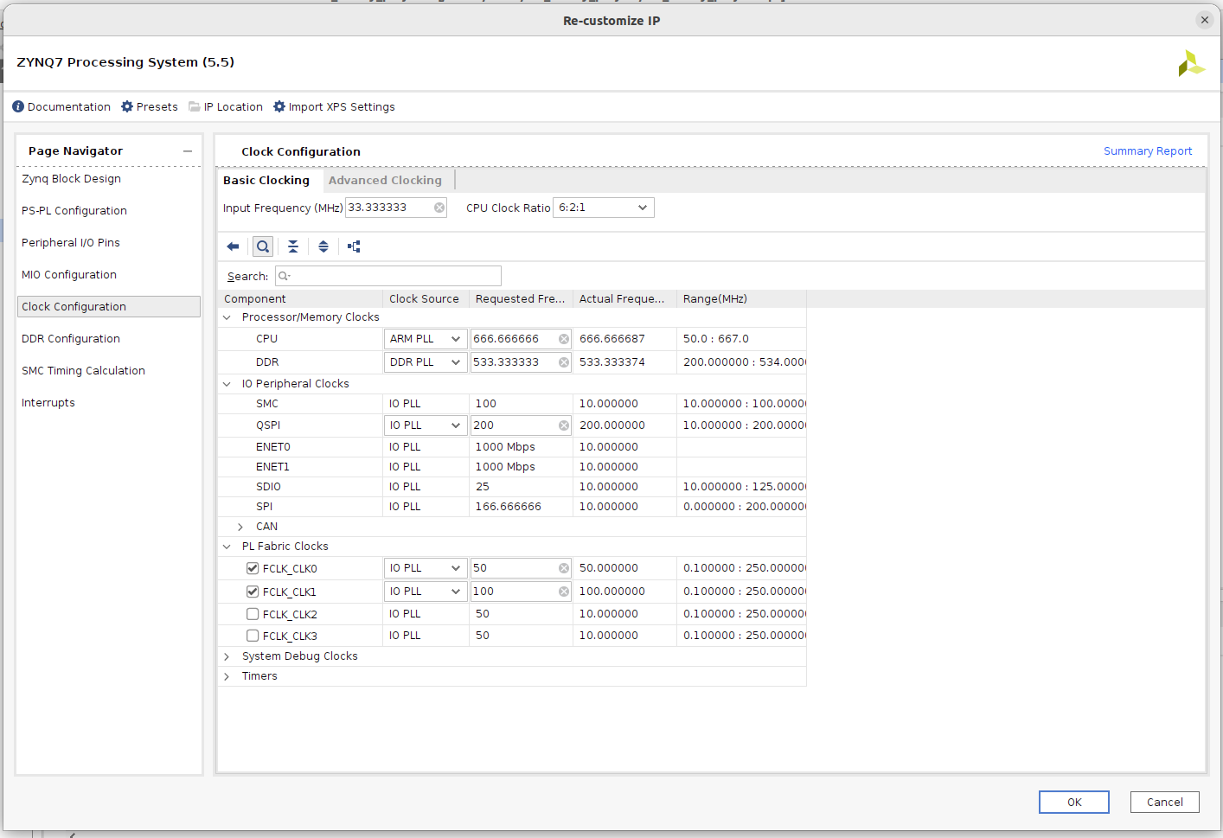
Task: Click the Search input field
Action: tap(388, 276)
